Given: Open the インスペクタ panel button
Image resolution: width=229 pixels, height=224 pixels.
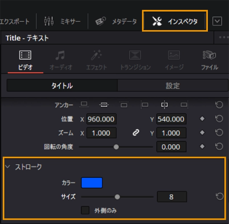Looking at the screenshot, I should click(x=175, y=21).
